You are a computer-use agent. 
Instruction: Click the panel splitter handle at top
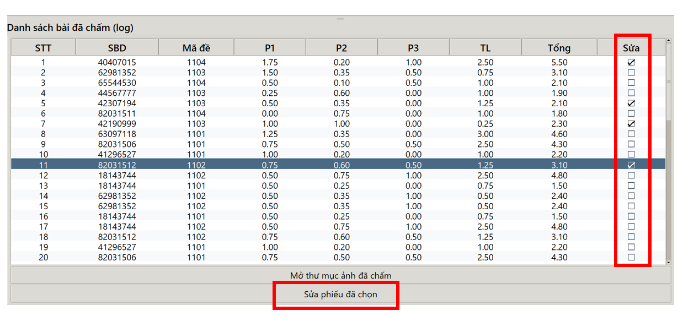(340, 19)
